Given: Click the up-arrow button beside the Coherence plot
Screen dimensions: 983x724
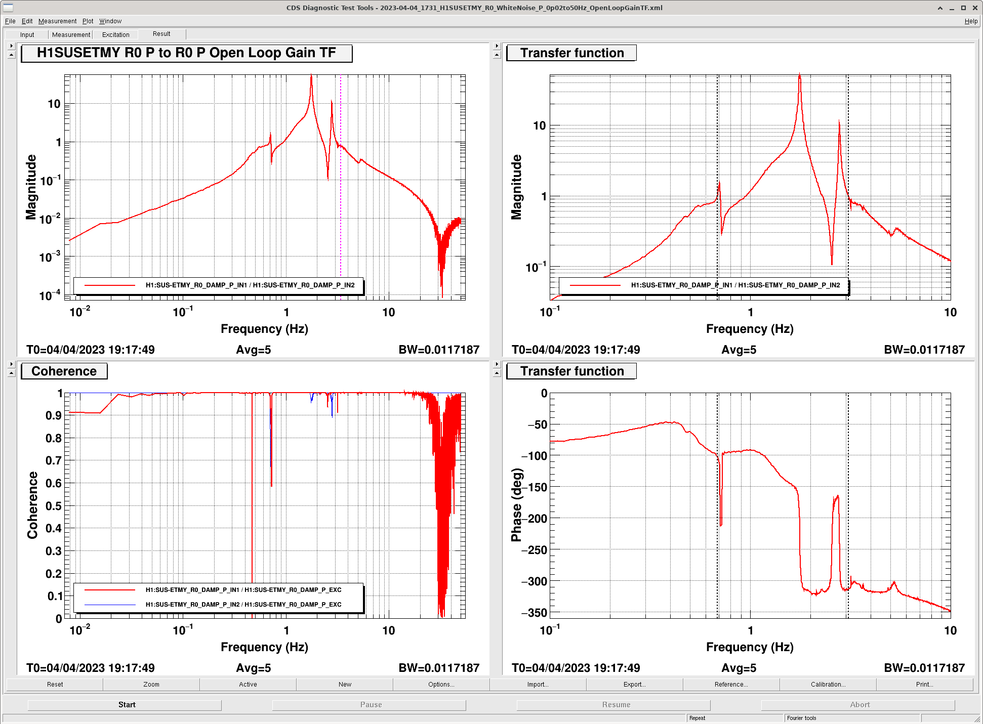Looking at the screenshot, I should [x=11, y=373].
